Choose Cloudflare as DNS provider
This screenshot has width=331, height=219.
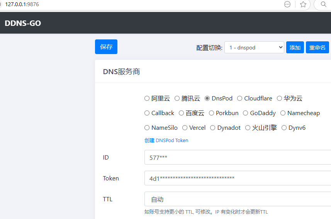(239, 98)
